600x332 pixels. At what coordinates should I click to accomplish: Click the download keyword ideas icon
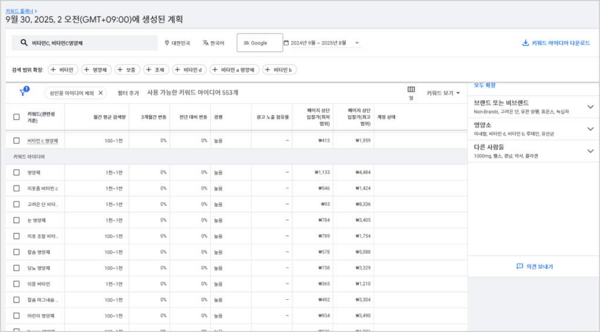coord(525,43)
